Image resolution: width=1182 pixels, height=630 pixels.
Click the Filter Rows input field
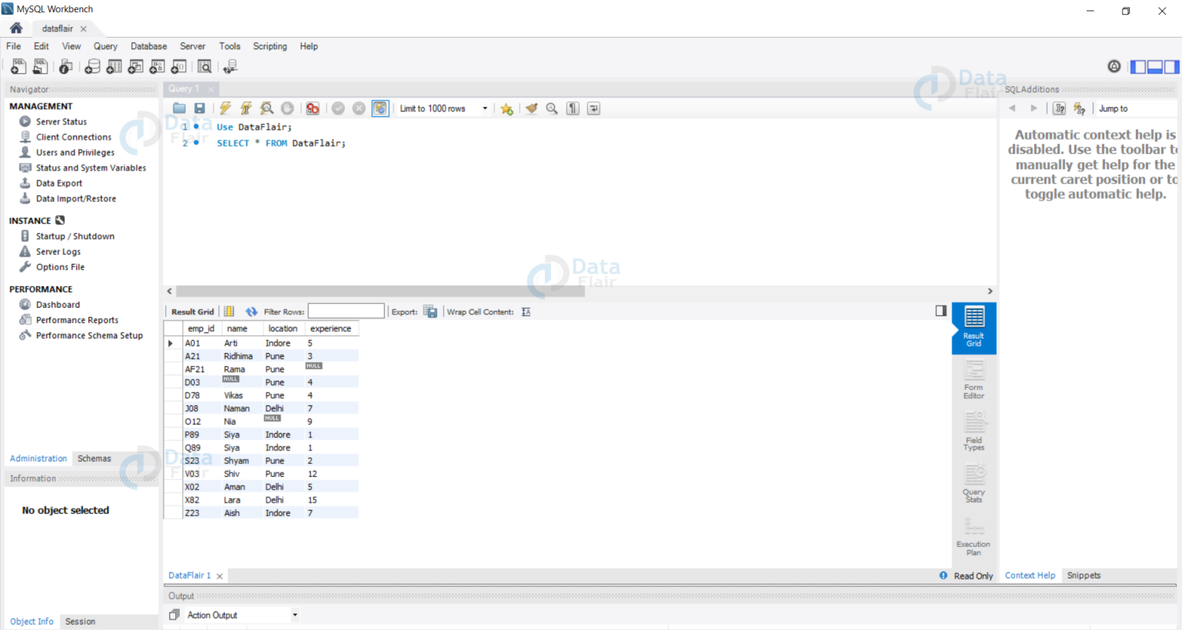(346, 311)
